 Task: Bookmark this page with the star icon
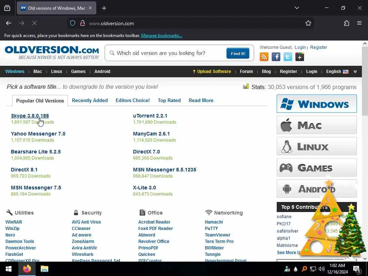[308, 23]
